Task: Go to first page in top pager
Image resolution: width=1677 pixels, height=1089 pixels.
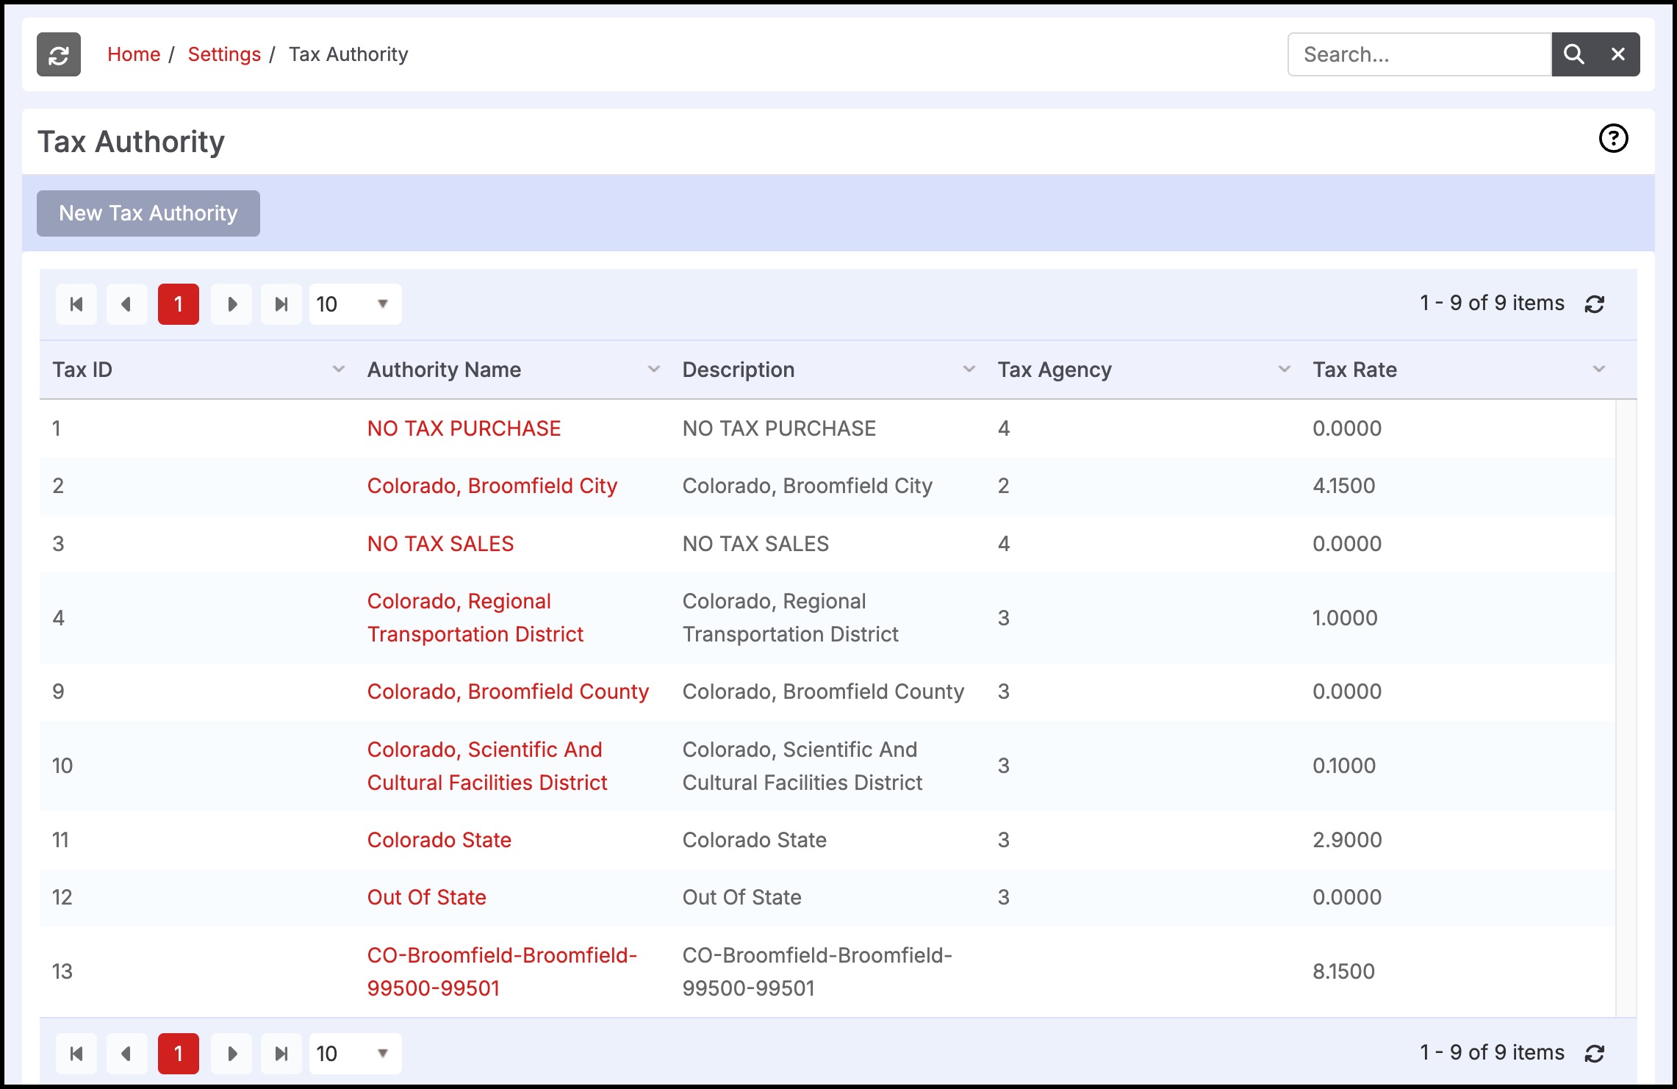Action: pos(76,304)
